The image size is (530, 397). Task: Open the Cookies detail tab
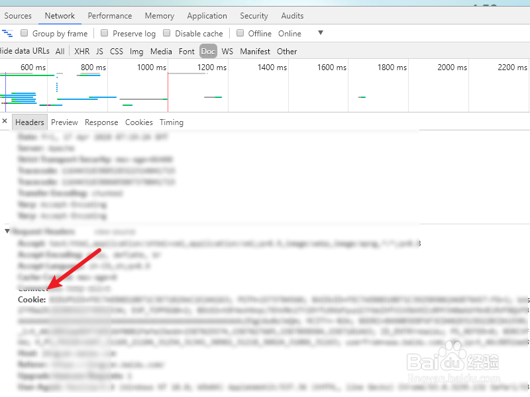point(139,122)
